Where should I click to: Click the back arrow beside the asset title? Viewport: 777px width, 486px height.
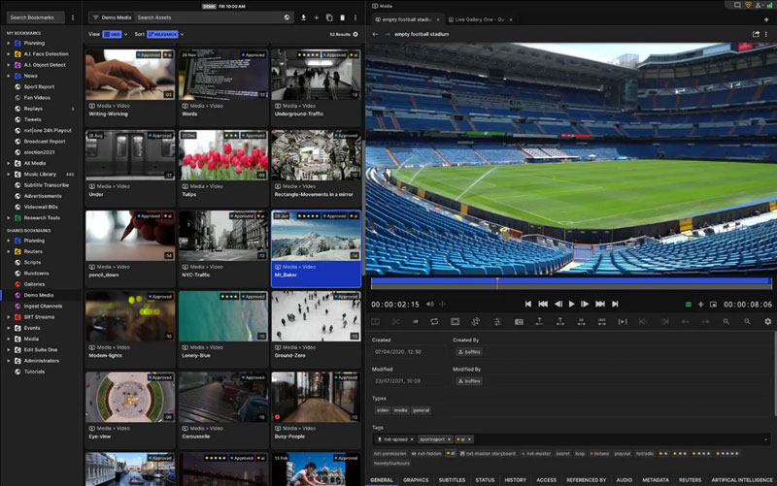pyautogui.click(x=375, y=34)
